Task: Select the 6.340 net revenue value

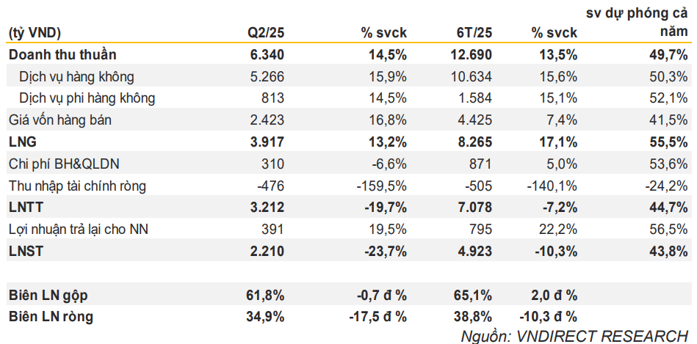Action: click(267, 54)
